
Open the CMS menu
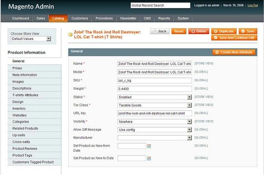tap(147, 18)
